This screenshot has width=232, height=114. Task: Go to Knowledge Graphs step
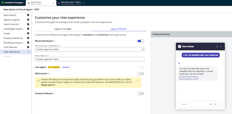[x=13, y=29]
